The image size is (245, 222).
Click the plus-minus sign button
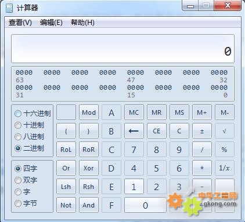tap(202, 131)
